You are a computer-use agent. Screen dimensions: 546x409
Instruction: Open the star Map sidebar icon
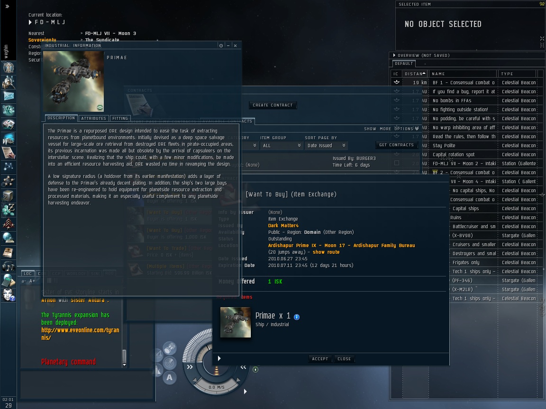click(9, 167)
